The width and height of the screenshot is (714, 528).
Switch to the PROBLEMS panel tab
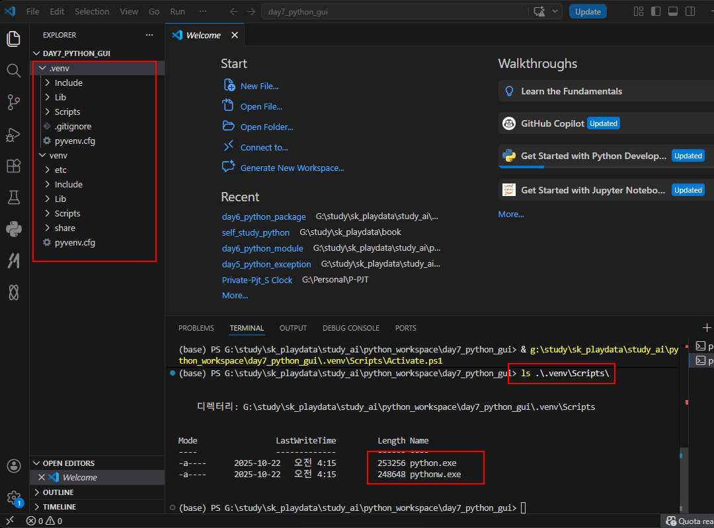[196, 328]
